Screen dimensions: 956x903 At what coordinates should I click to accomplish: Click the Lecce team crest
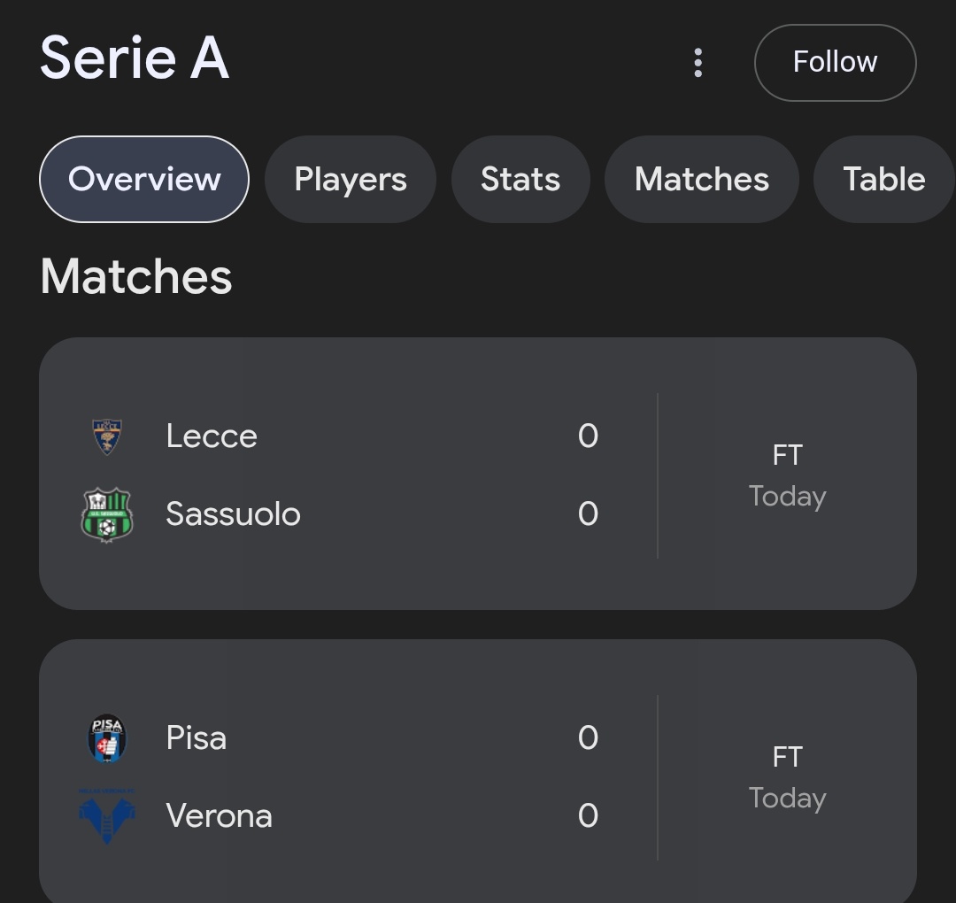(107, 436)
